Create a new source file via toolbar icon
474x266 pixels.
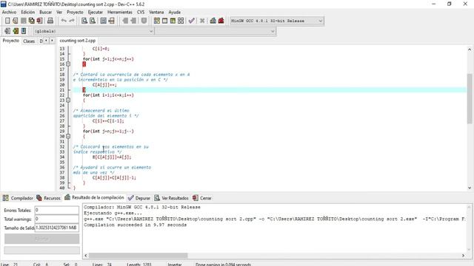tap(7, 21)
